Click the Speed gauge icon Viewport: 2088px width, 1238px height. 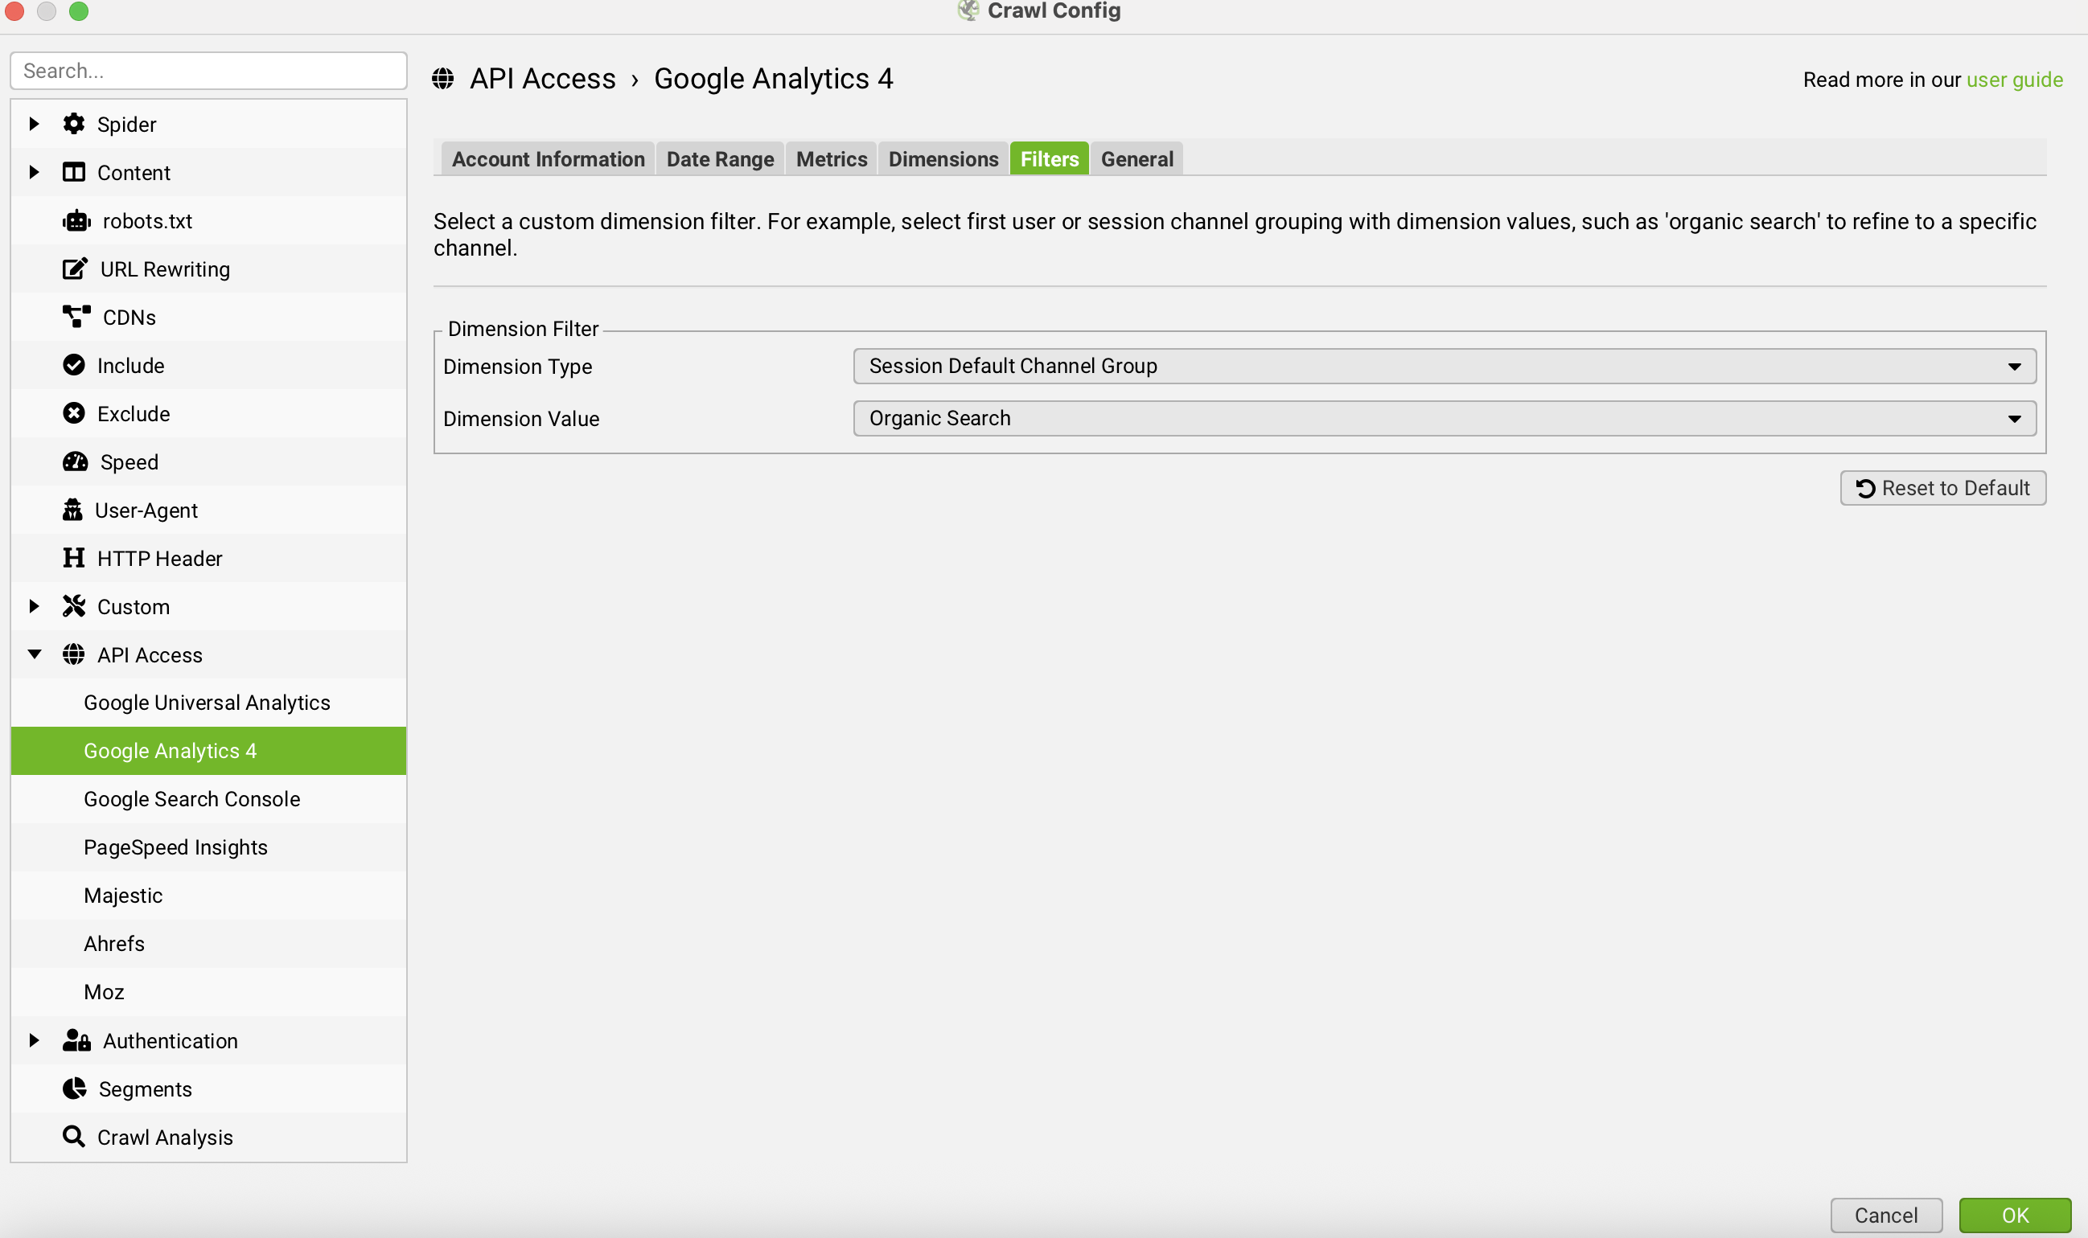pos(75,462)
